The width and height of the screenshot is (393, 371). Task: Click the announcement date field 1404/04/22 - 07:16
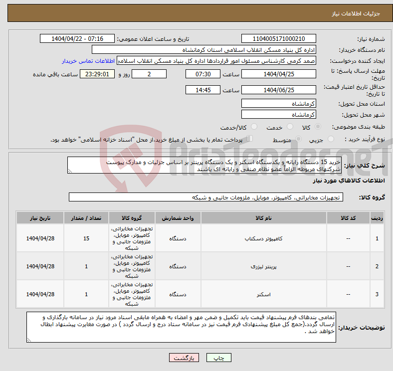click(x=77, y=38)
